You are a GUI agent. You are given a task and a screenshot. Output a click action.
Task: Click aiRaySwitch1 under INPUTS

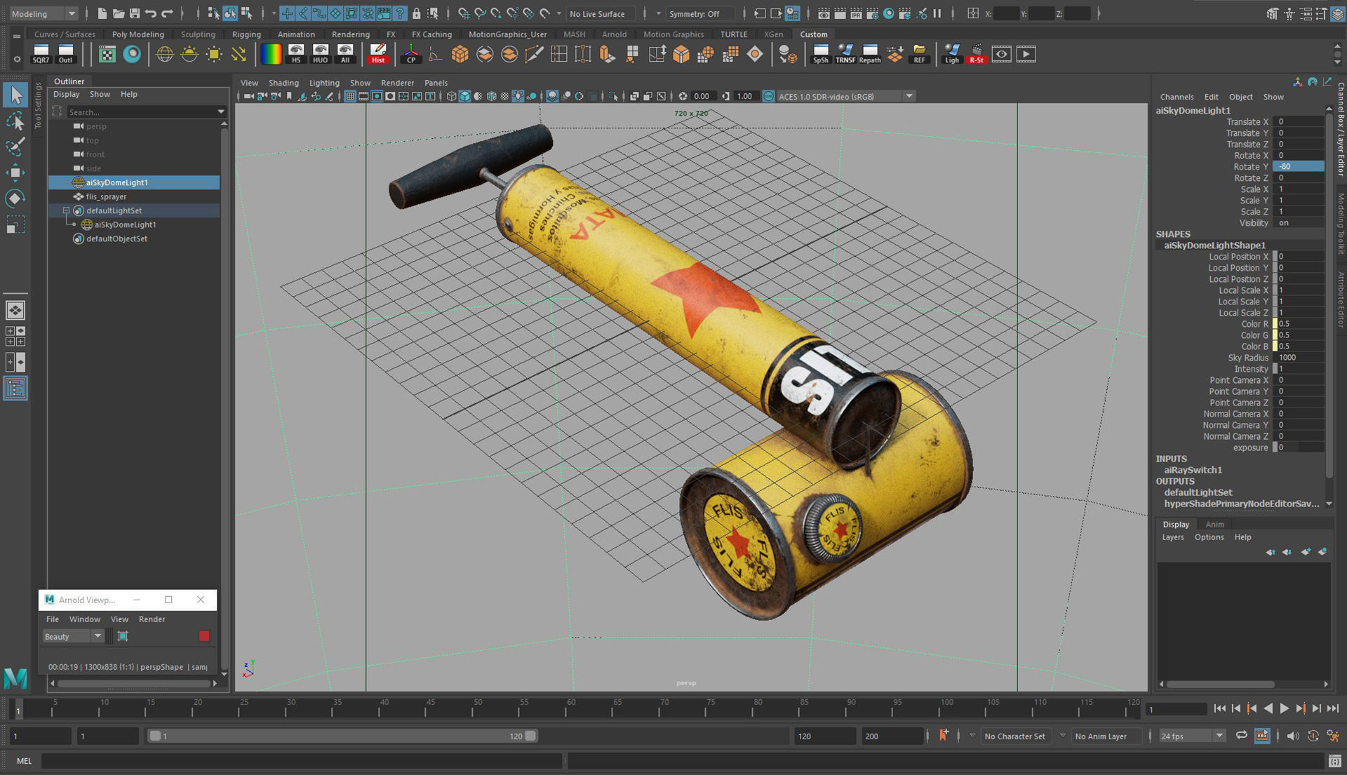point(1193,470)
